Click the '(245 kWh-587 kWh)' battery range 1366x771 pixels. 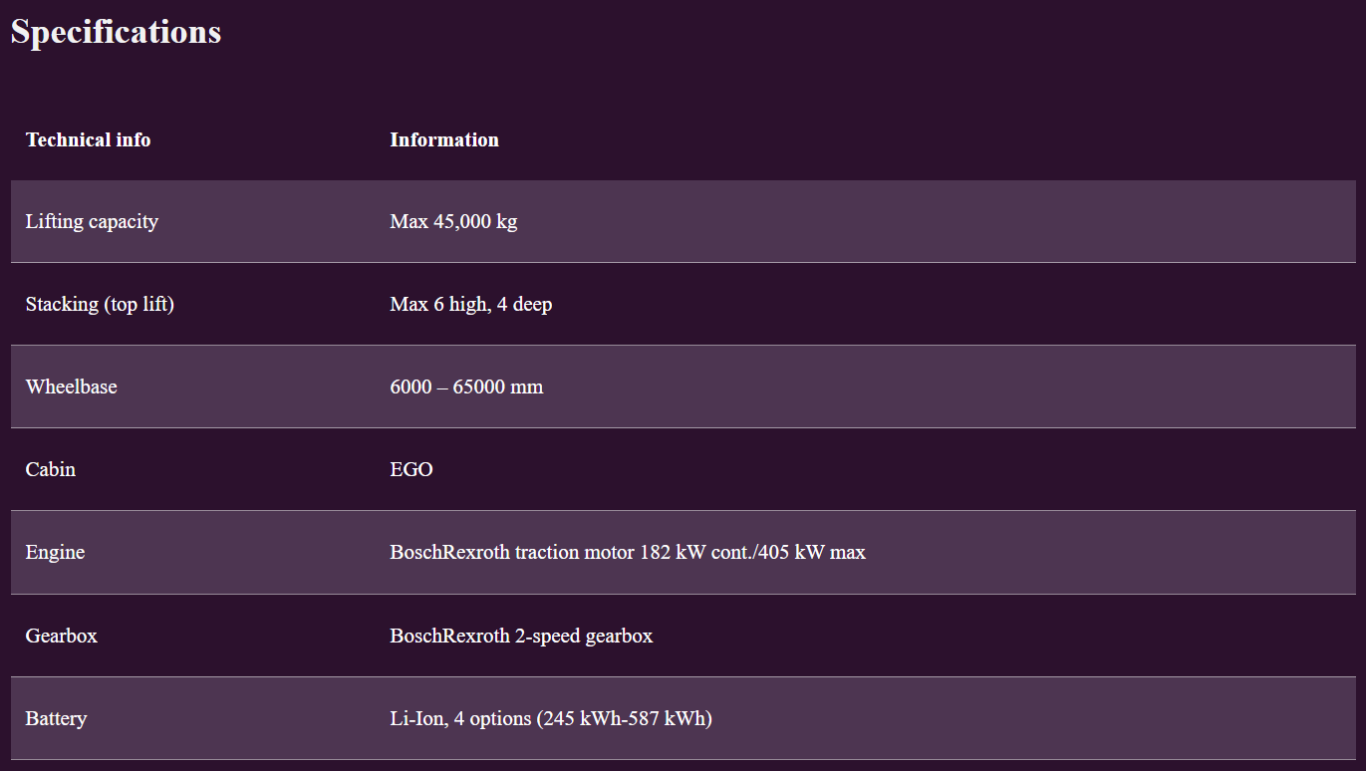pos(625,718)
